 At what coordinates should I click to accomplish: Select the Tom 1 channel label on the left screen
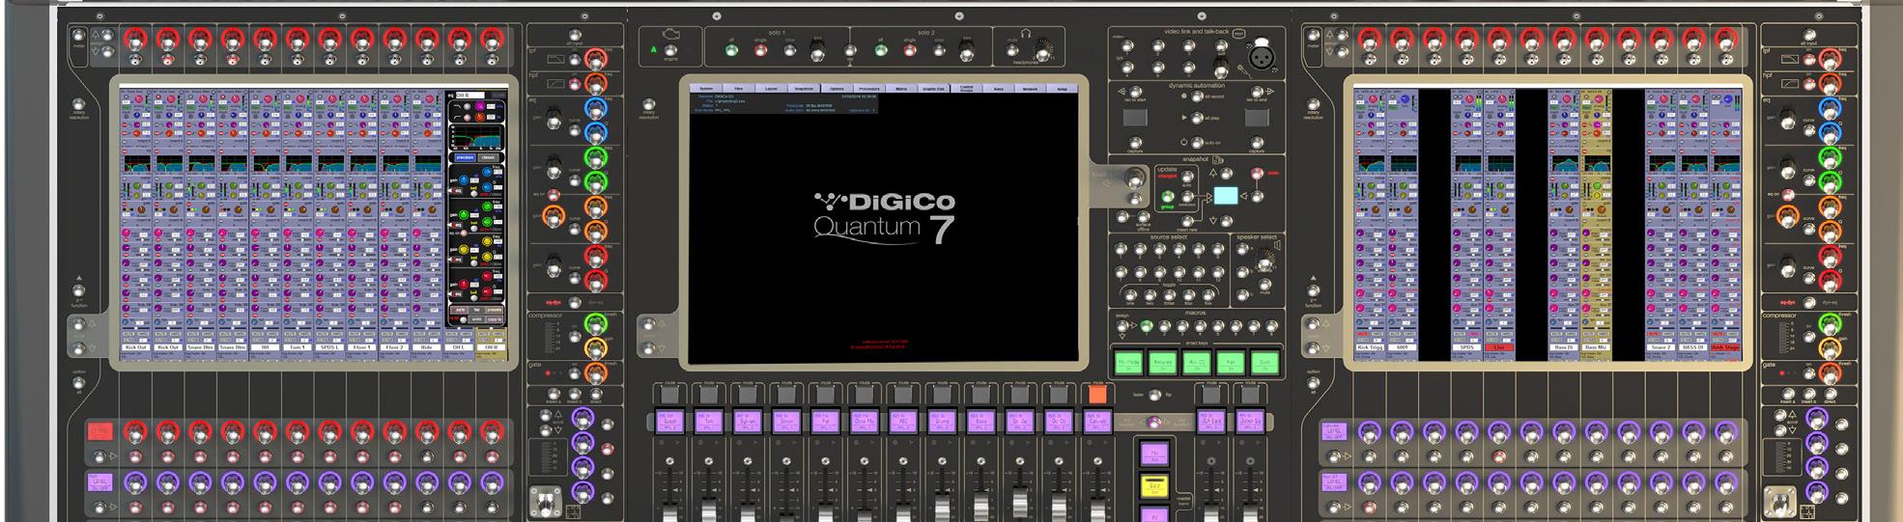click(x=298, y=347)
